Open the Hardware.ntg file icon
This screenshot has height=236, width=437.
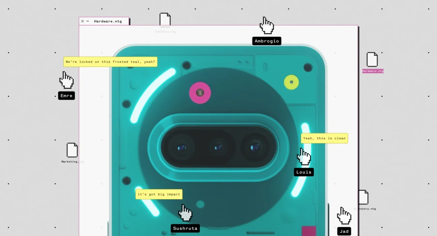[372, 60]
